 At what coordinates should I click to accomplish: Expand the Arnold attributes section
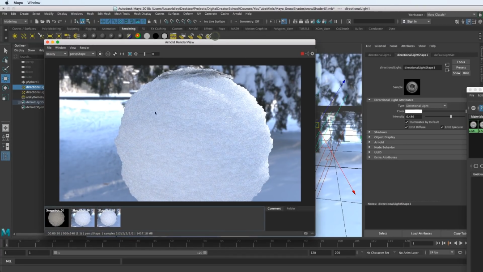[369, 142]
